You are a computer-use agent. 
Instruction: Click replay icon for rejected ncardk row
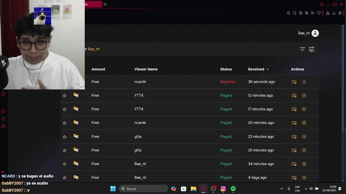[x=304, y=82]
